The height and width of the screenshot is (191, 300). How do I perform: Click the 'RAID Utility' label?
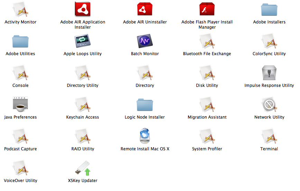point(83,149)
